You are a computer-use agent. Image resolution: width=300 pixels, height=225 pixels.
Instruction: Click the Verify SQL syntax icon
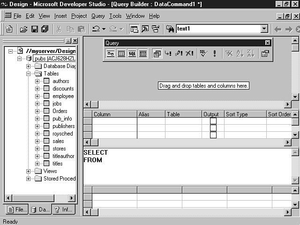pos(202,54)
